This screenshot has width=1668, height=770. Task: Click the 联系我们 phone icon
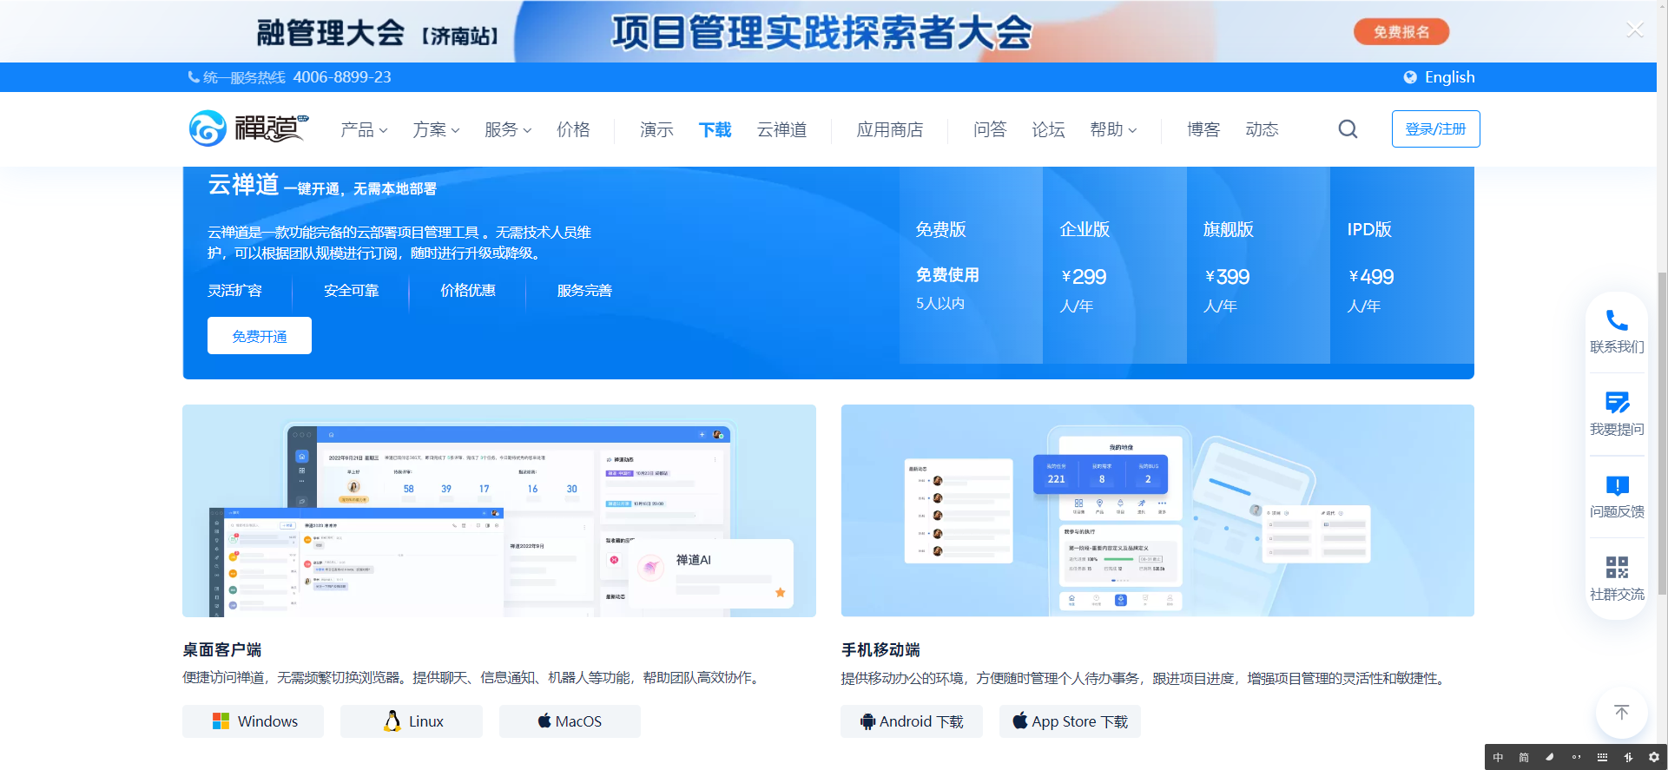pyautogui.click(x=1617, y=320)
